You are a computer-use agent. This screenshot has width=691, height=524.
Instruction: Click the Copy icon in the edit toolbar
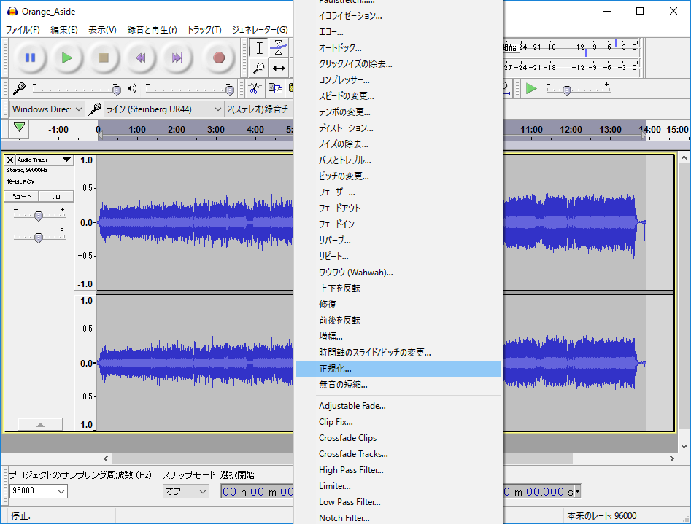[275, 88]
